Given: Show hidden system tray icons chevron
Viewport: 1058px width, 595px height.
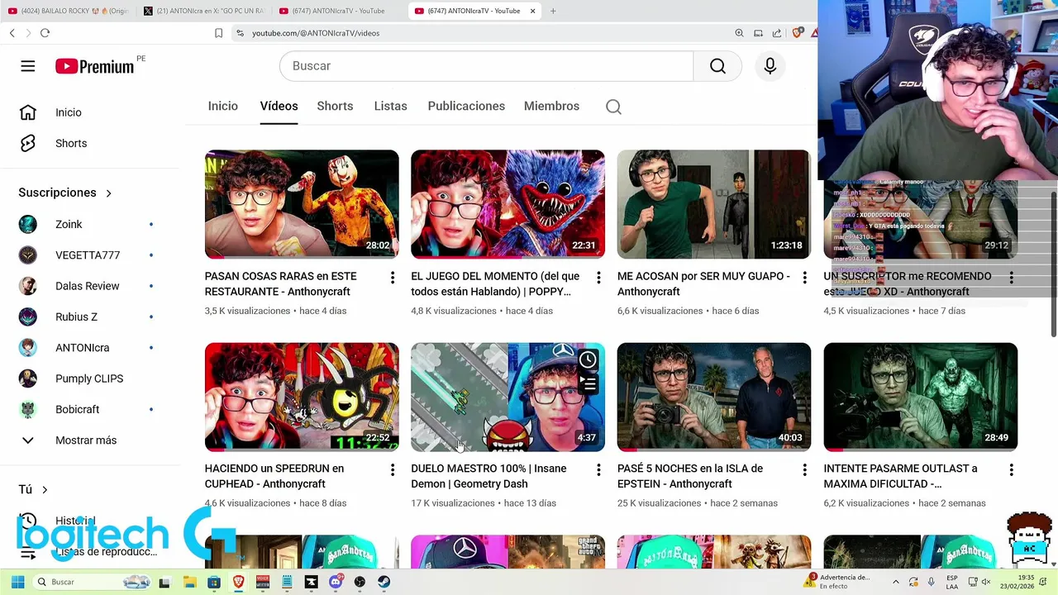Looking at the screenshot, I should point(895,582).
